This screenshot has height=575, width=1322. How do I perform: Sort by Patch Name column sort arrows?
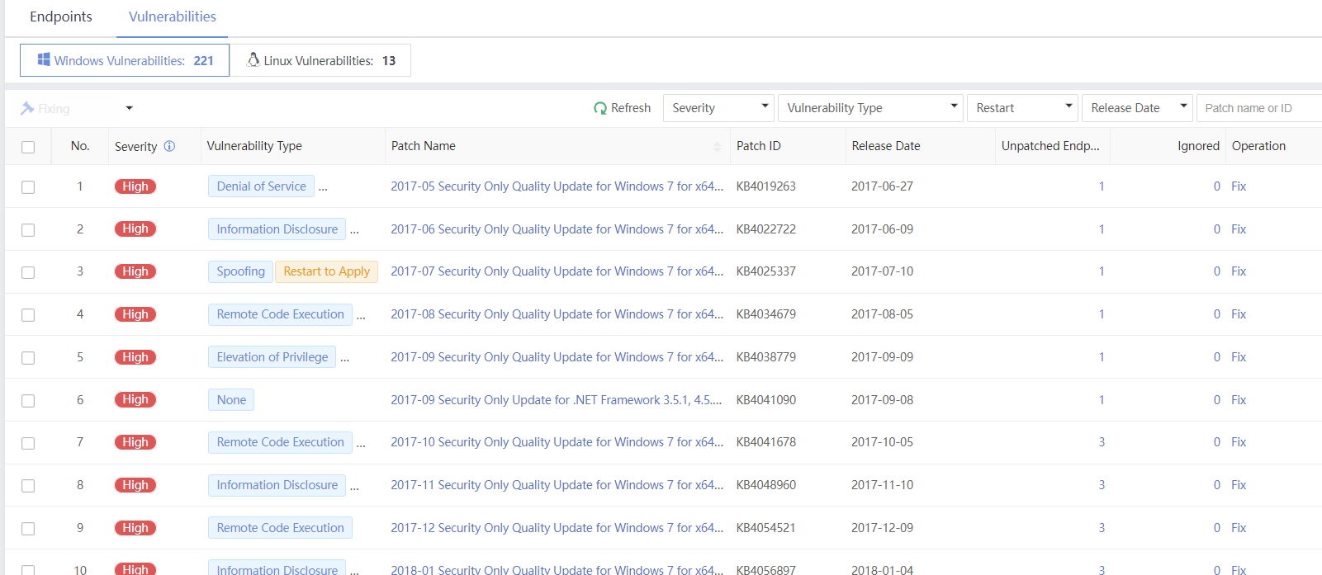[716, 147]
